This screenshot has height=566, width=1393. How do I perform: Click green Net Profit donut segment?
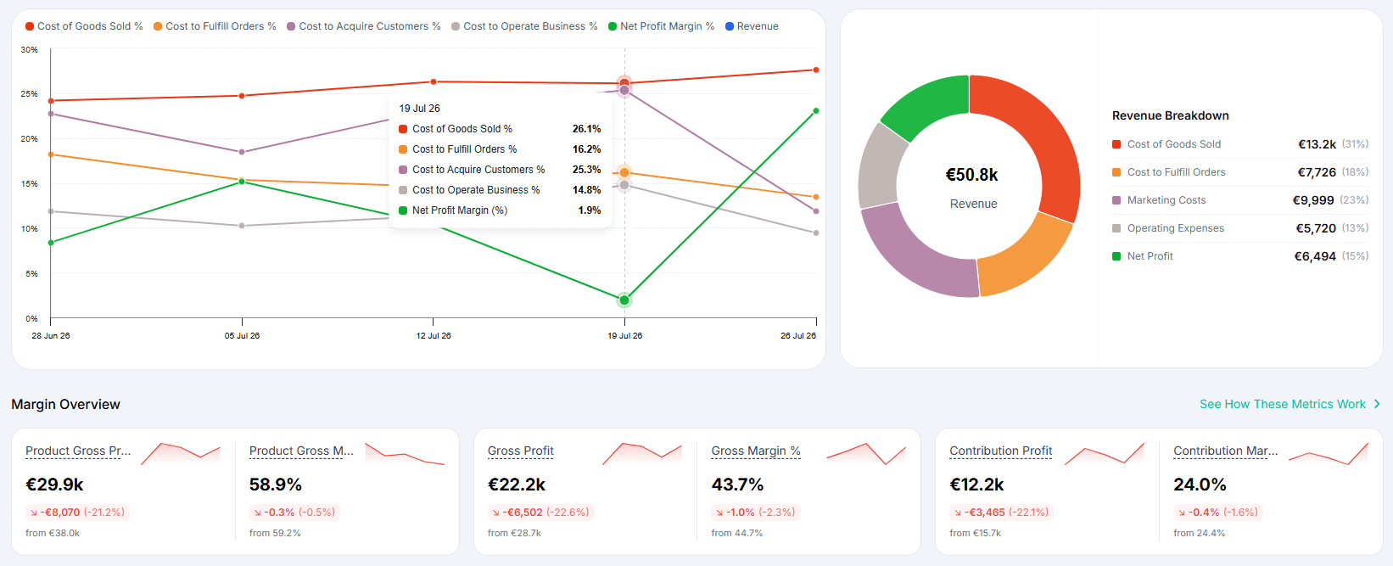(x=929, y=104)
